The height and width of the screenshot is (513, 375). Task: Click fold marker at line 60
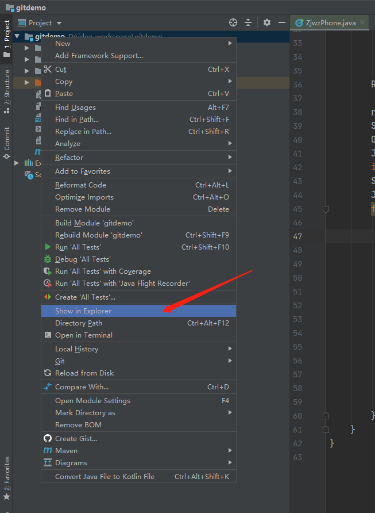tap(326, 416)
